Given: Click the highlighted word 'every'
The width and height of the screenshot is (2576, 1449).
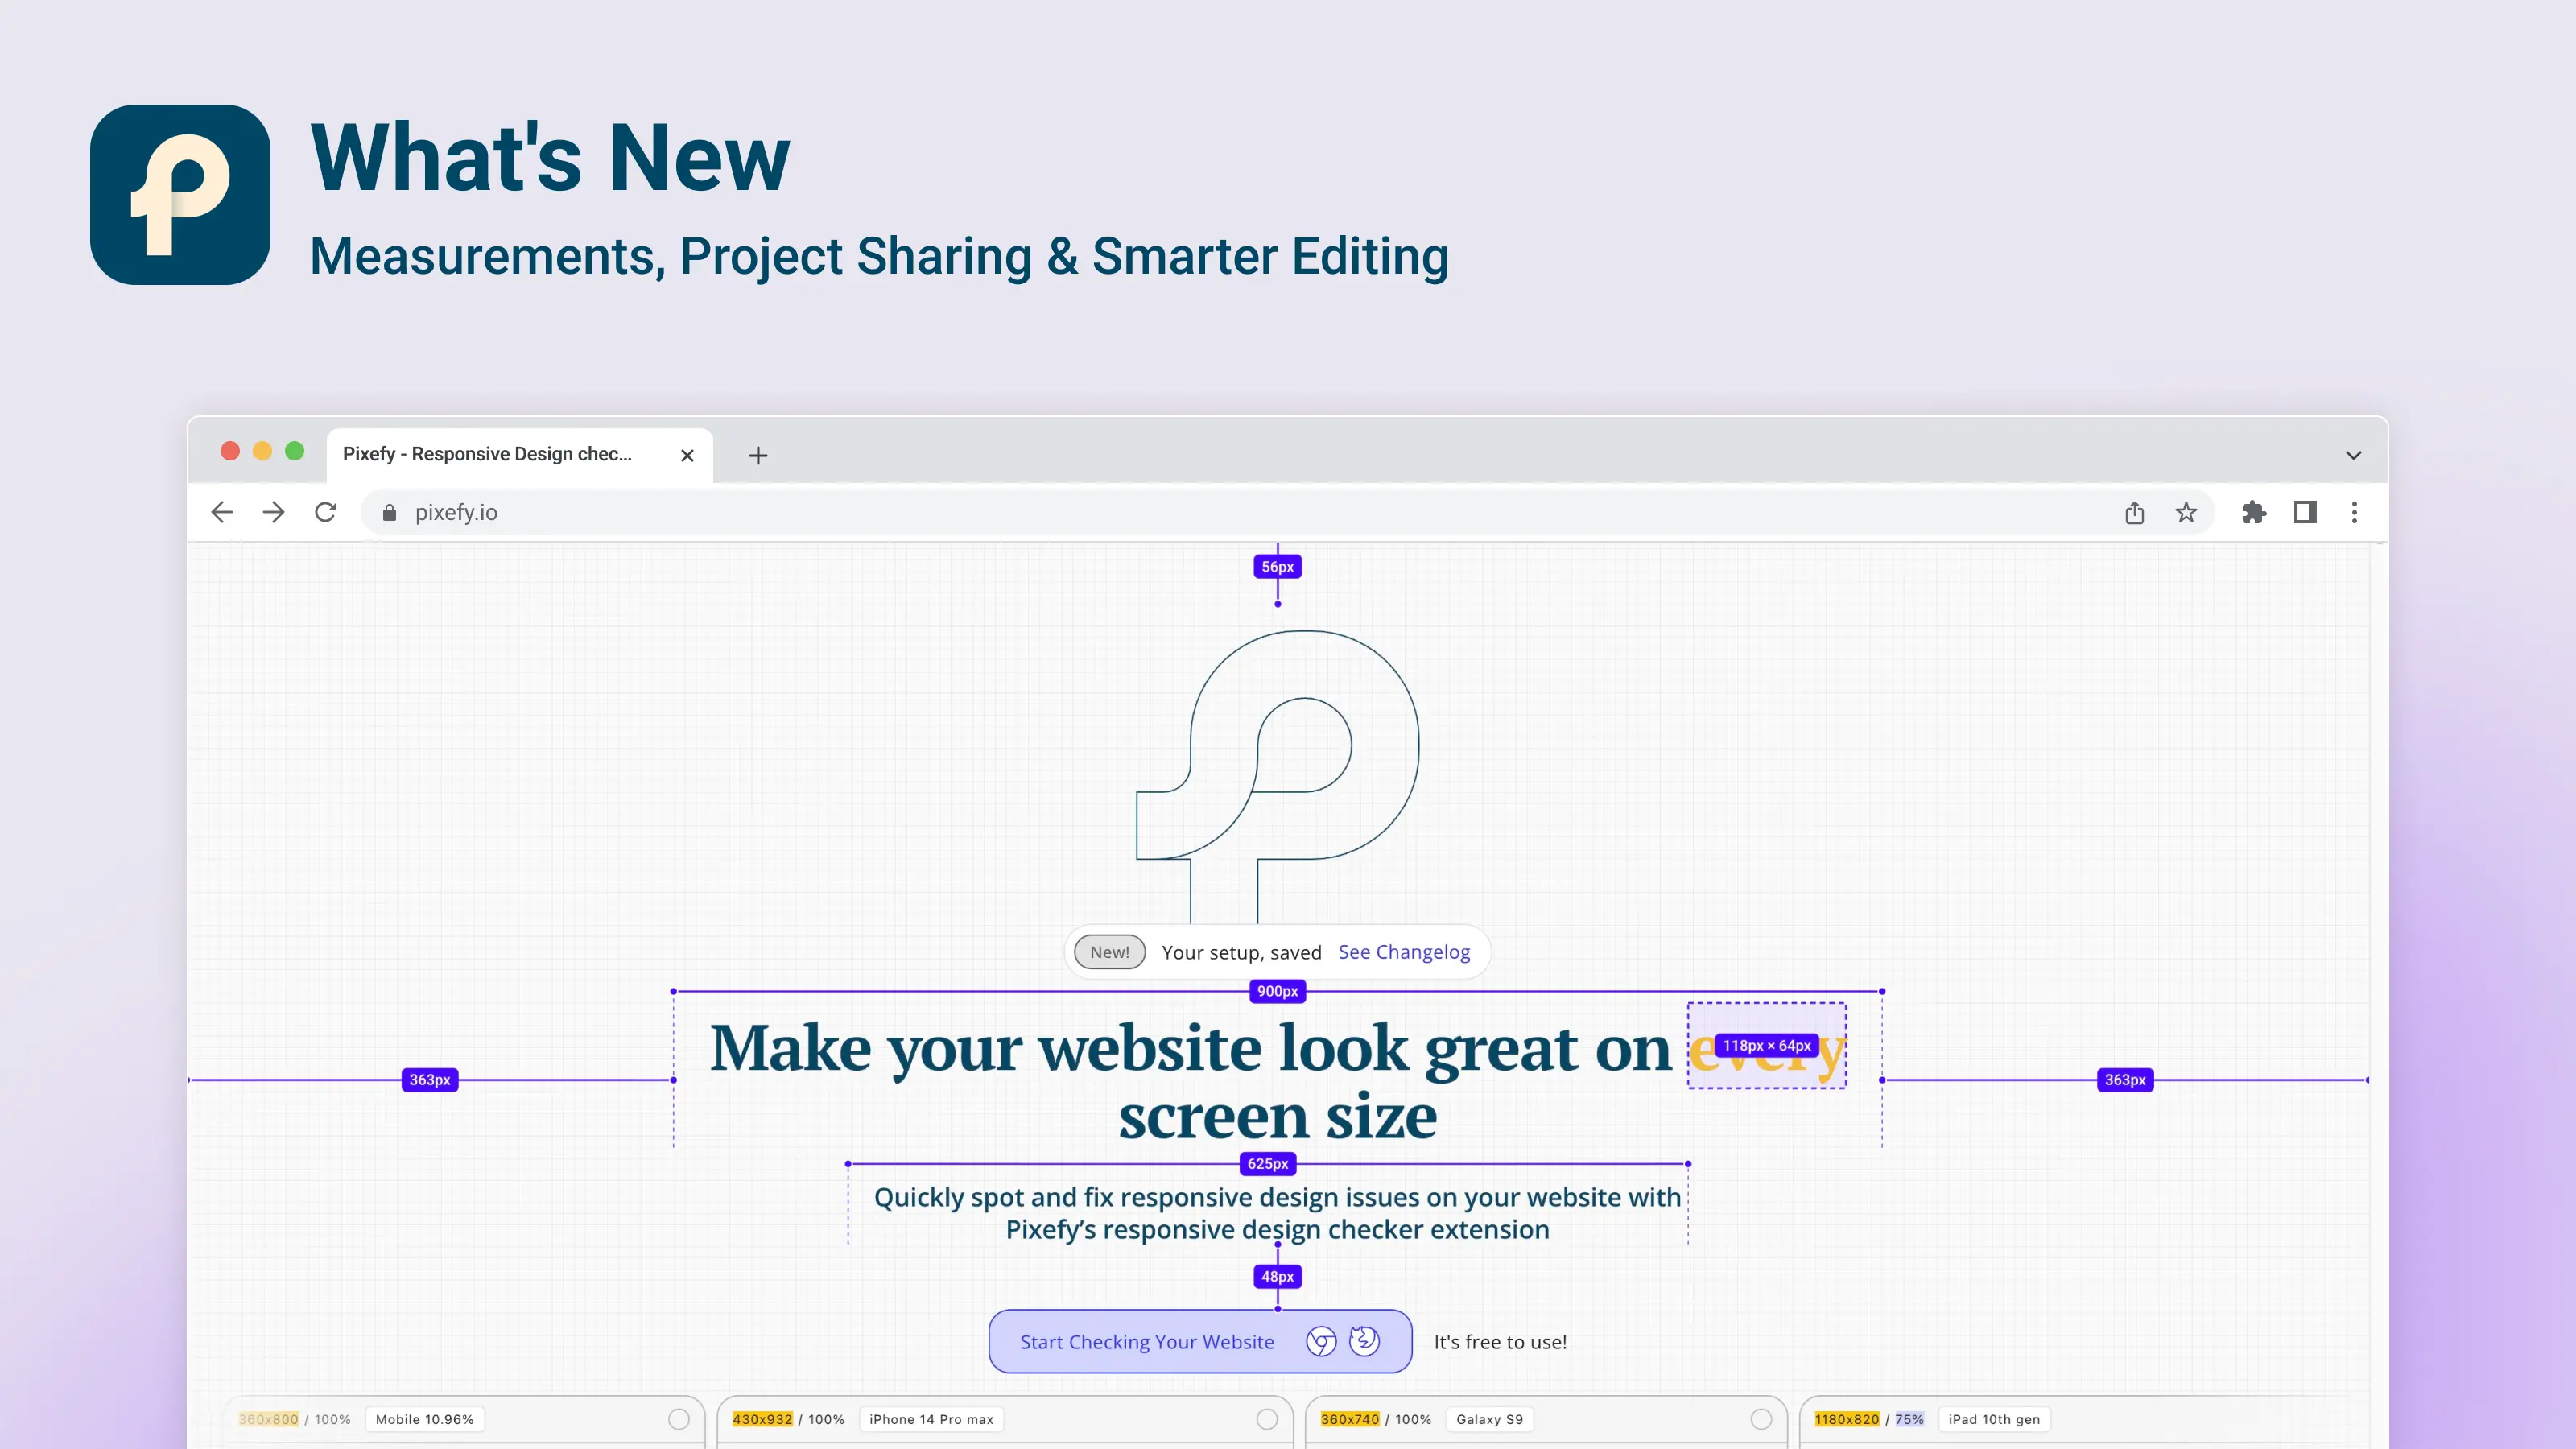Looking at the screenshot, I should (1767, 1046).
